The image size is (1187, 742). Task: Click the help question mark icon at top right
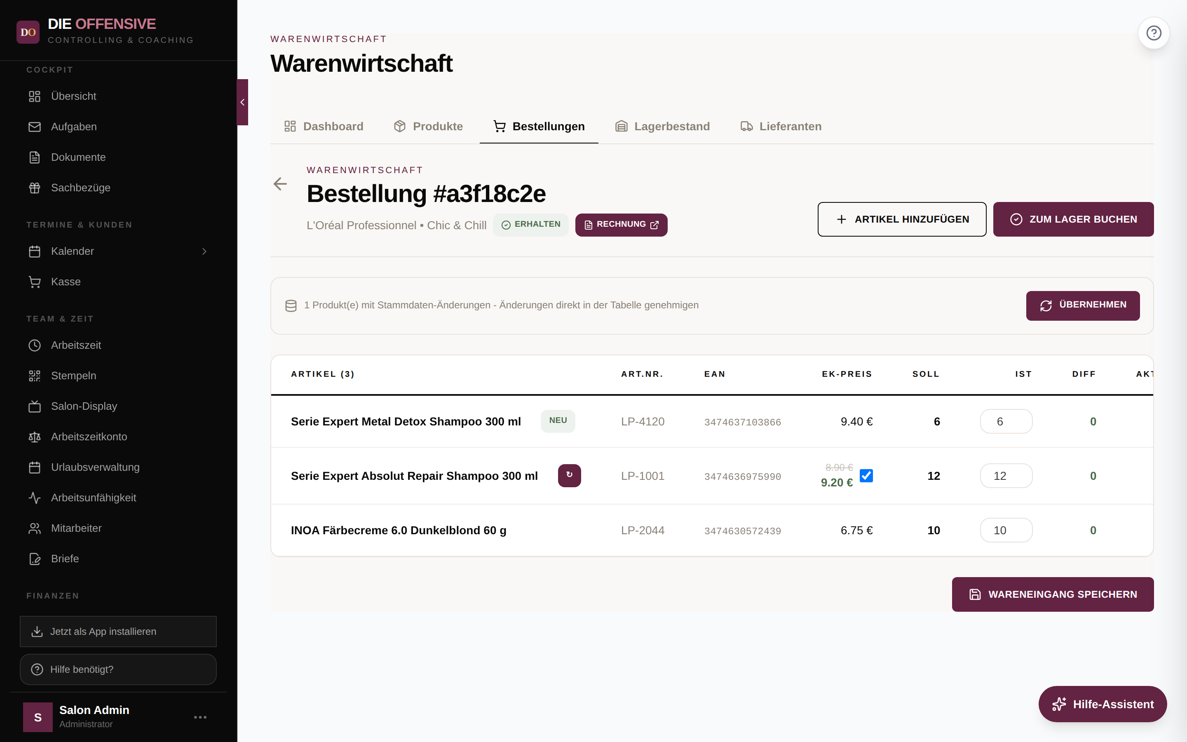(x=1154, y=33)
